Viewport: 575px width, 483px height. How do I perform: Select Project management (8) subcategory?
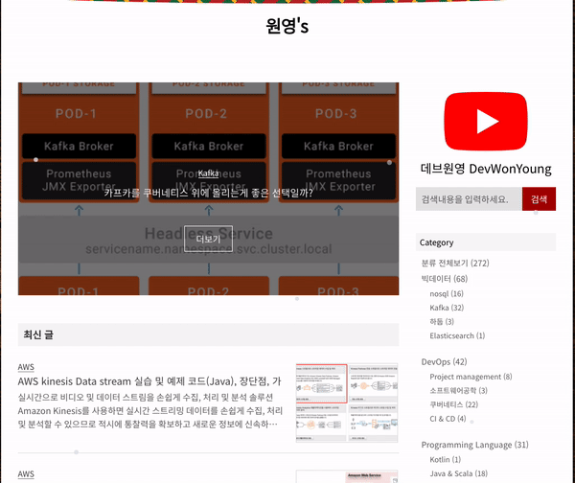(471, 377)
